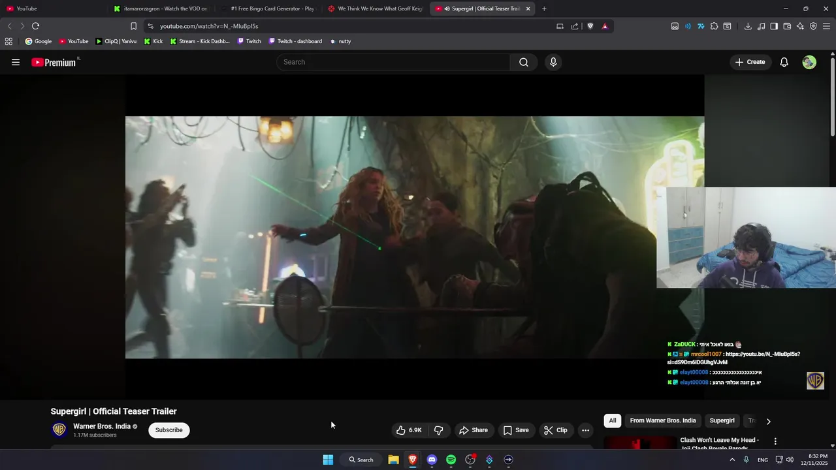Switch to the itamarorzagron VOD tab
This screenshot has width=836, height=470.
point(160,8)
